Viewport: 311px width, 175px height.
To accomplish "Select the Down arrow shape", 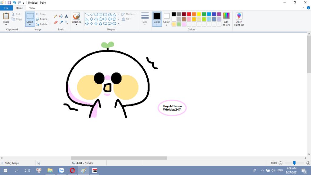I will click(87, 24).
